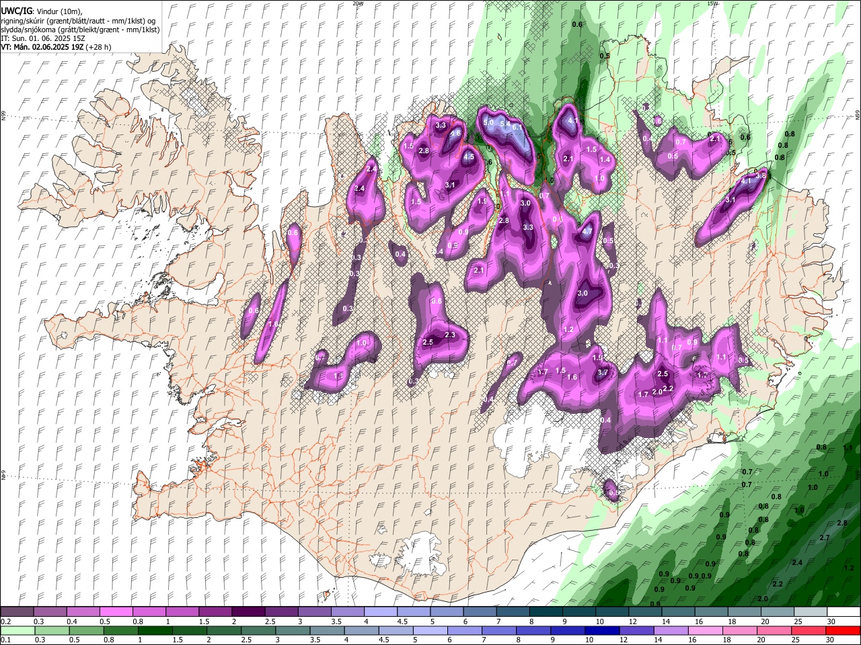The width and height of the screenshot is (861, 645).
Task: Click the '30' label under the lower legend
Action: [x=829, y=640]
